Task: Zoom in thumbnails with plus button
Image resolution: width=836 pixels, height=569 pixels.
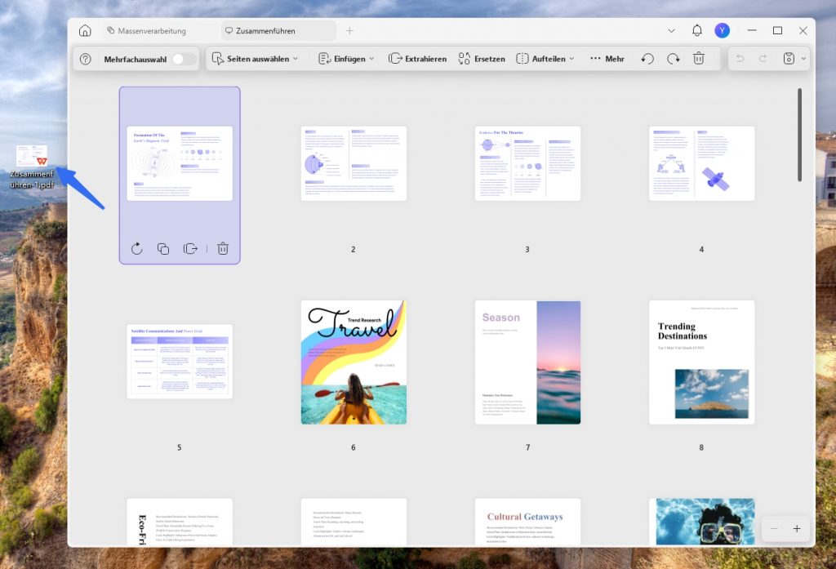Action: point(797,528)
